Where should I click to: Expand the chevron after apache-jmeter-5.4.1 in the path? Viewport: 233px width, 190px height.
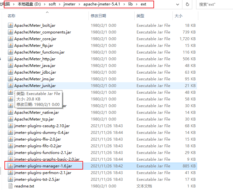coord(124,4)
